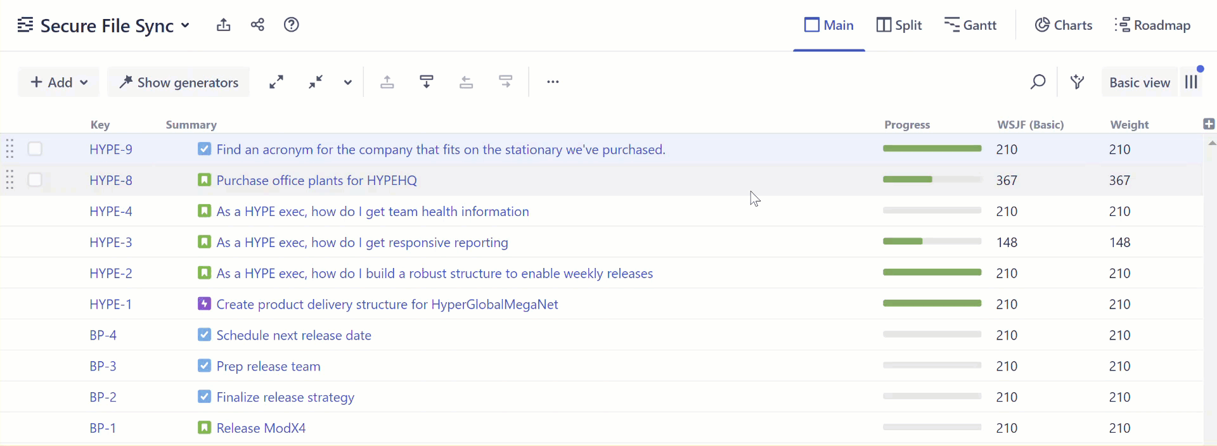The image size is (1217, 446).
Task: Open the search magnifier icon
Action: click(x=1038, y=82)
